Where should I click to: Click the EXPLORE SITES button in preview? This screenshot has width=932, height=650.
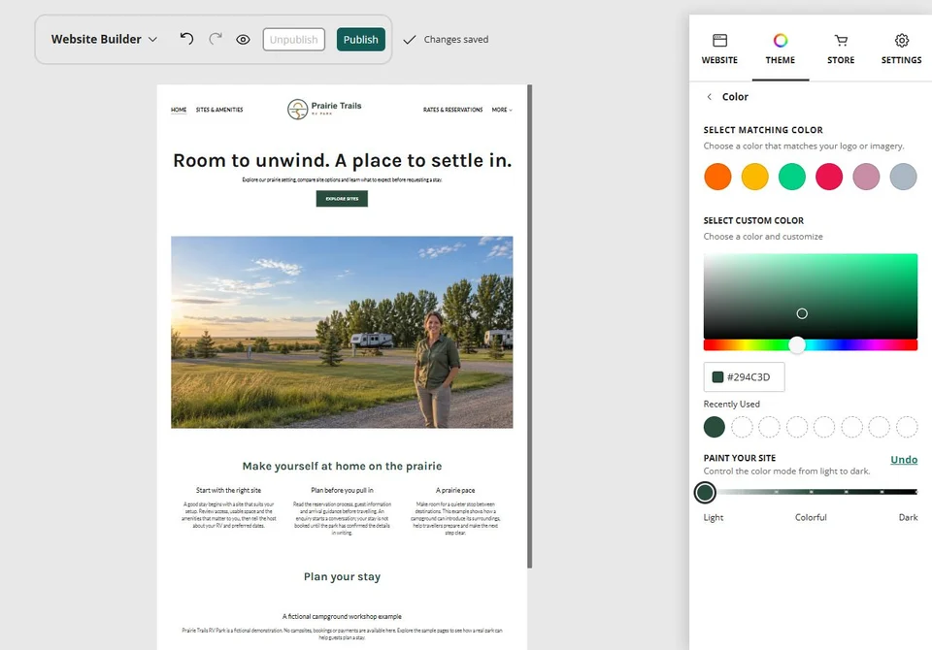tap(342, 199)
